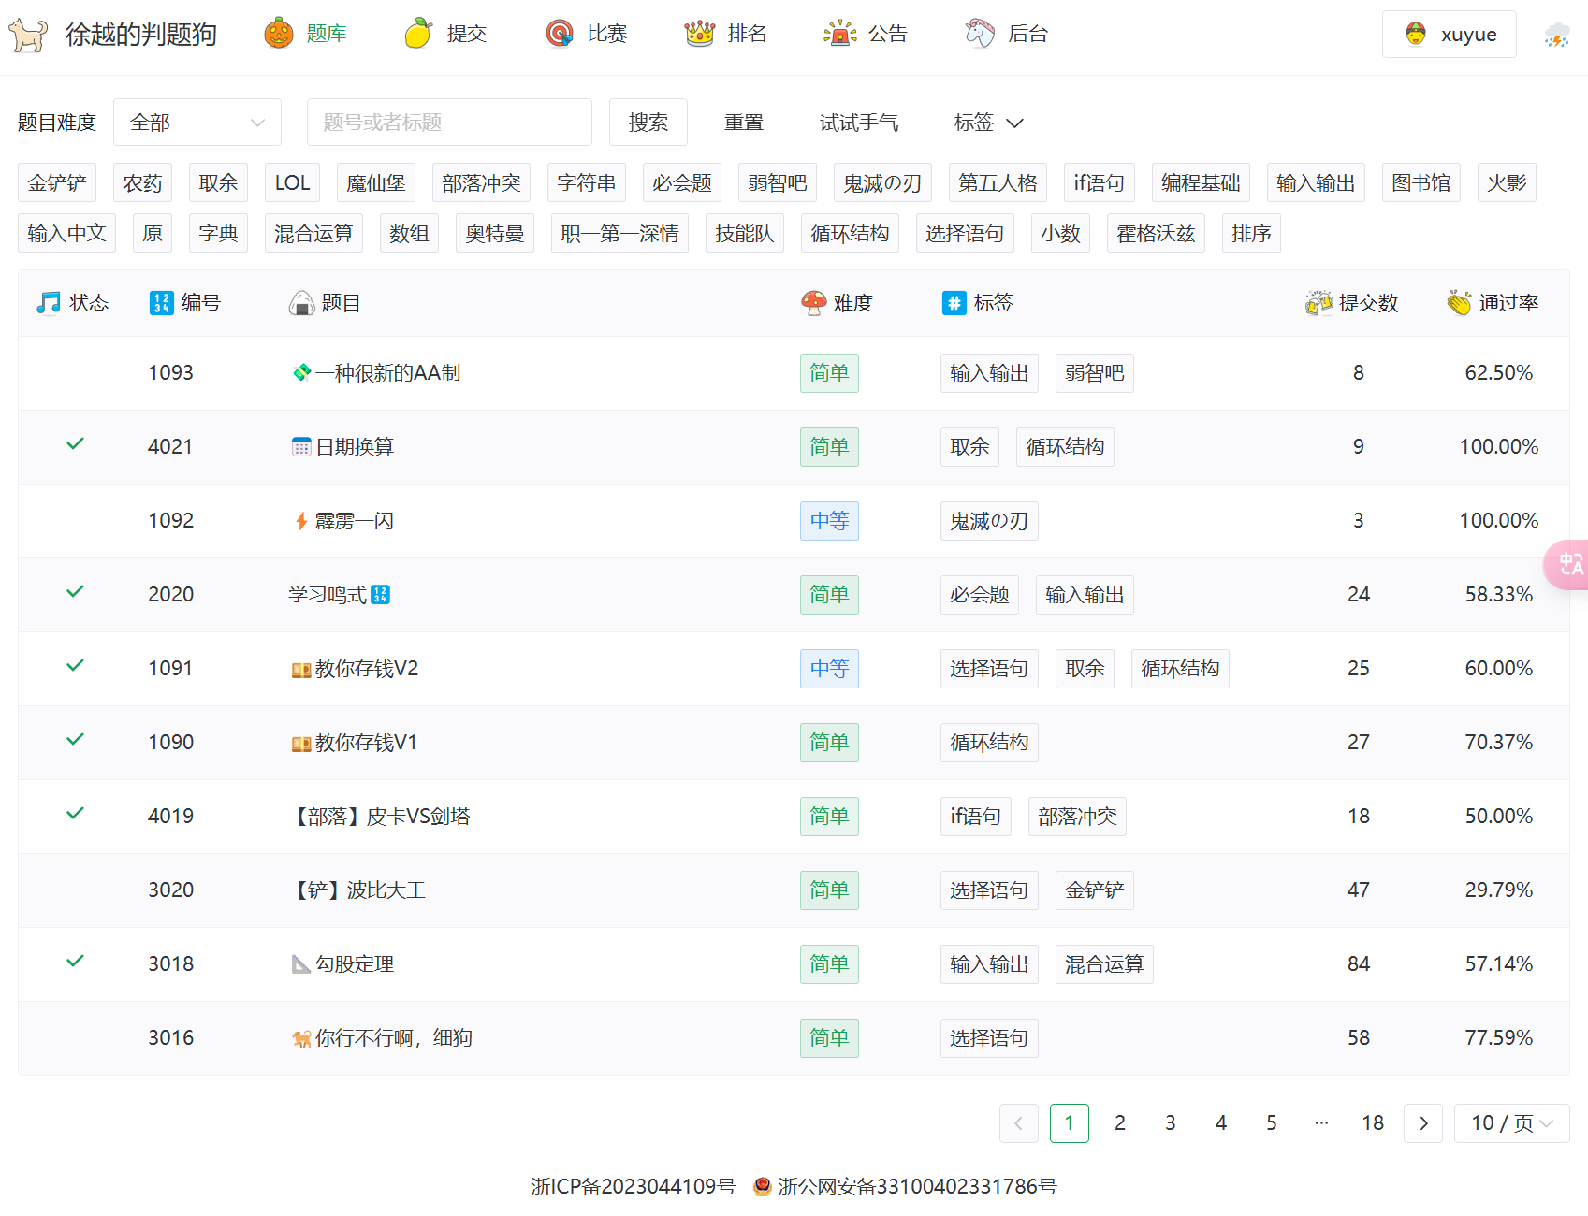The image size is (1588, 1216).
Task: Toggle the 循环结构 tag filter
Action: 849,234
